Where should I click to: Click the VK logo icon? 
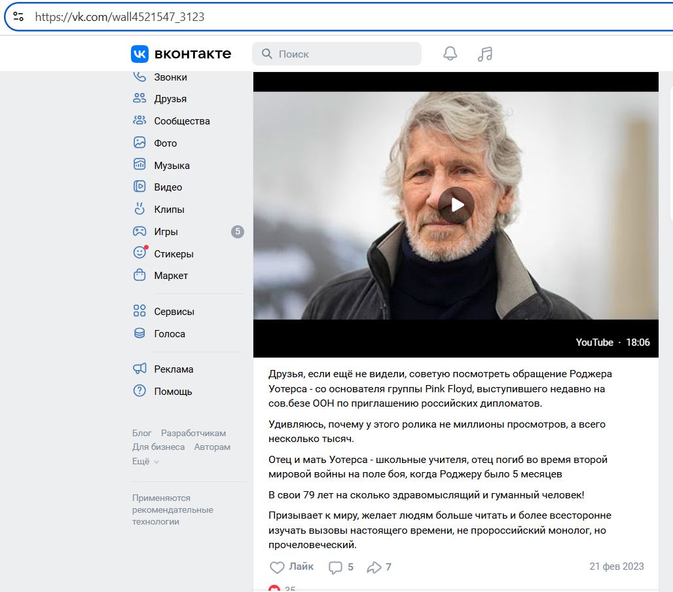click(x=140, y=54)
